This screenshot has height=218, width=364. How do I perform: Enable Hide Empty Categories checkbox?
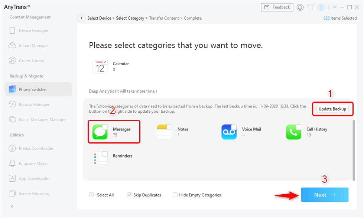(175, 195)
